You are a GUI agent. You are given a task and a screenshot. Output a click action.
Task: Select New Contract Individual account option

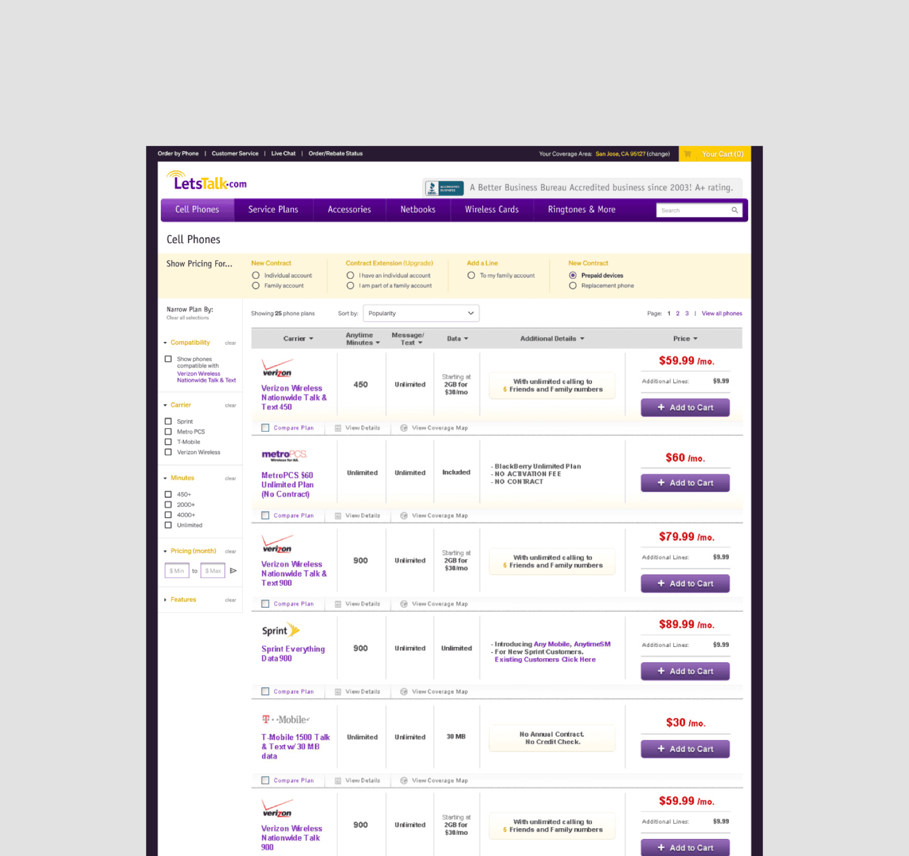click(256, 275)
